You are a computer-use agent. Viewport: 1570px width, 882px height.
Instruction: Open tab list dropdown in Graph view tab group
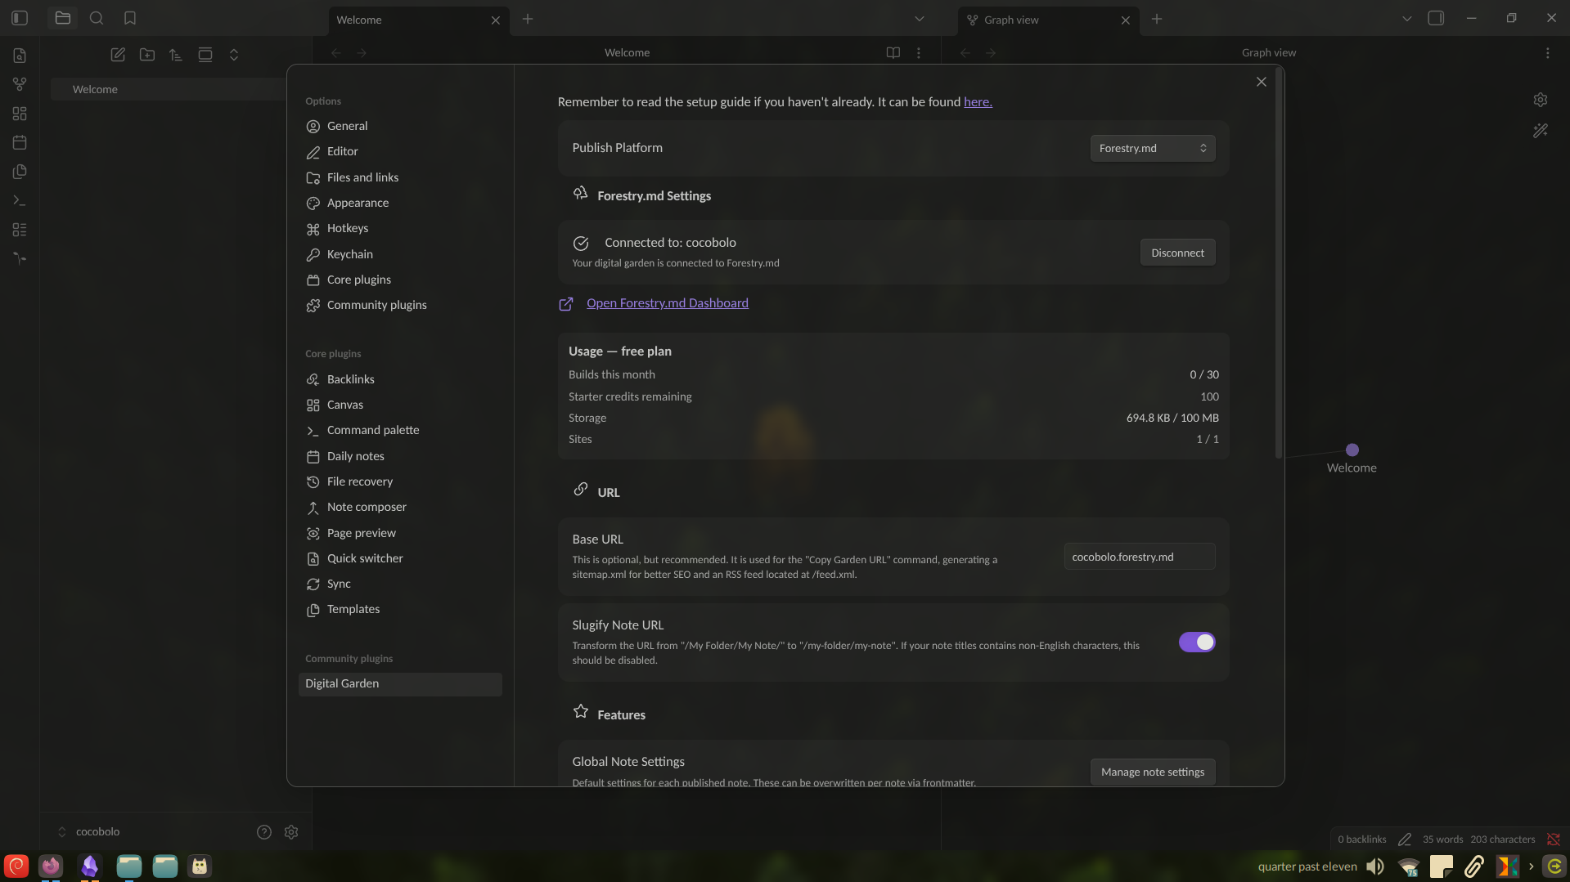(x=1406, y=19)
